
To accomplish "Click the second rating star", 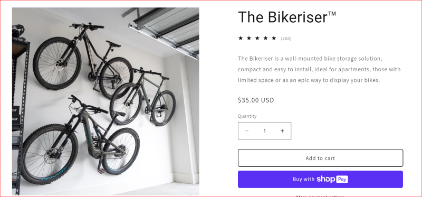I will coord(249,38).
